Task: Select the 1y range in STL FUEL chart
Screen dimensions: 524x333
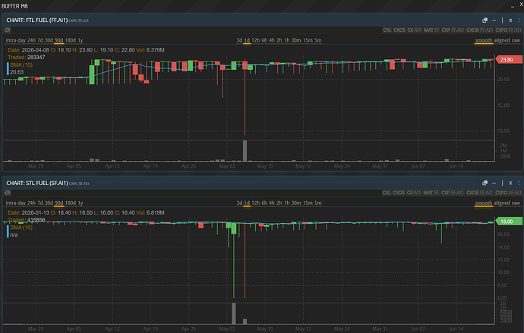Action: click(80, 203)
